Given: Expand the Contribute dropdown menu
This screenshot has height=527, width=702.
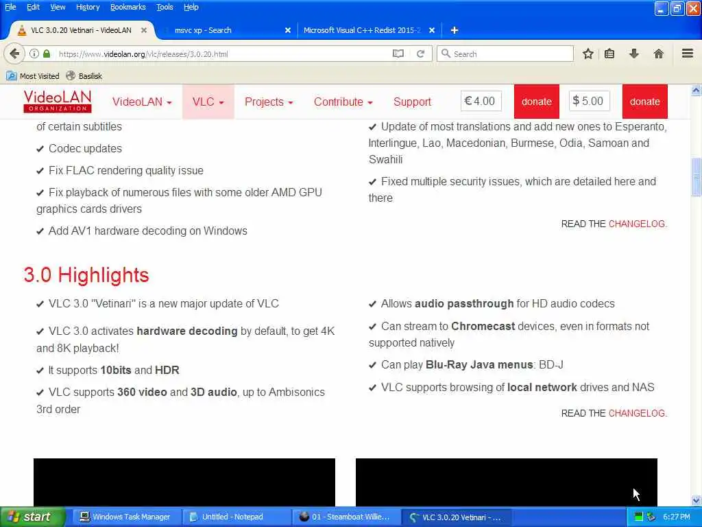Looking at the screenshot, I should pyautogui.click(x=343, y=102).
